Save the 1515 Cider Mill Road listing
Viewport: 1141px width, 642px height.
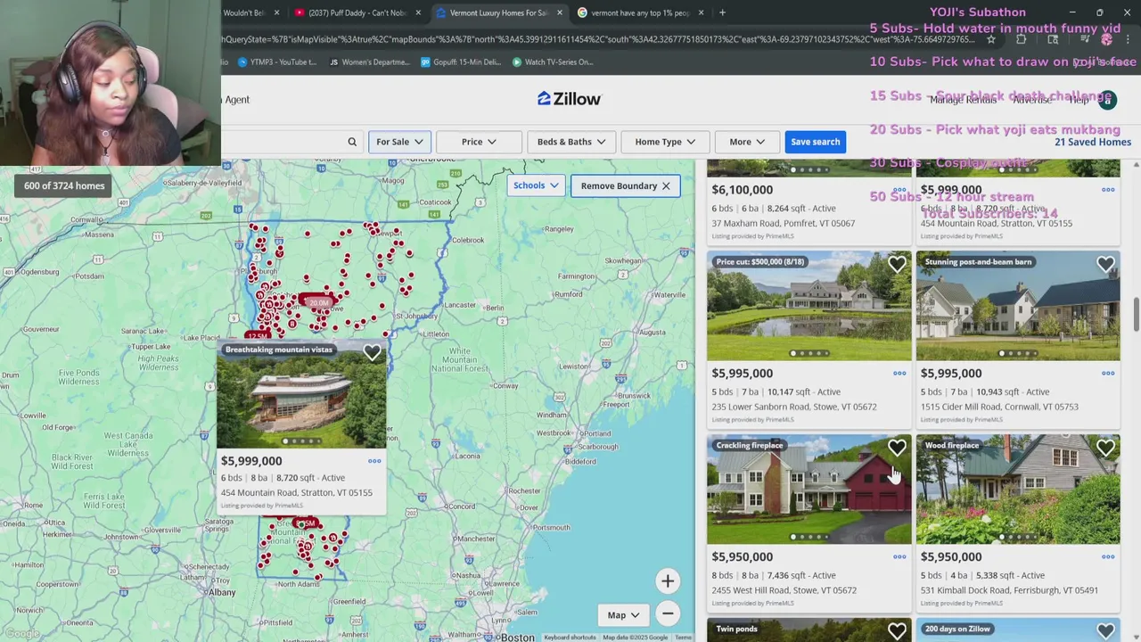(1105, 264)
